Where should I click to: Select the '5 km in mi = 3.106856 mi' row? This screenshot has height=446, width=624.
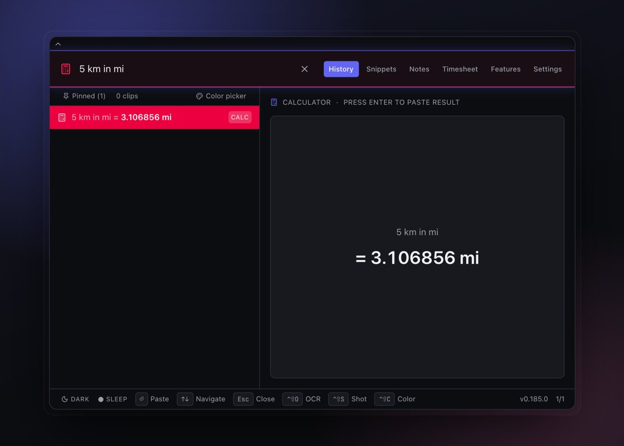pyautogui.click(x=154, y=117)
